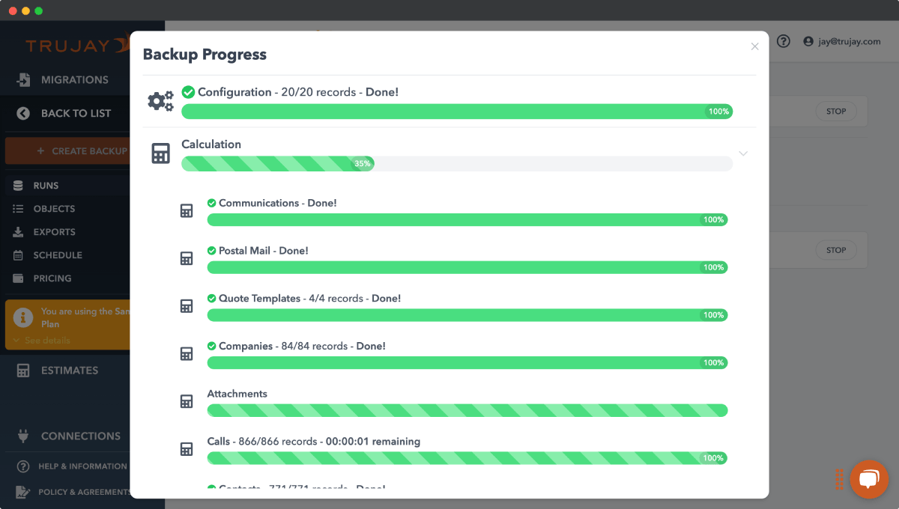The image size is (899, 509).
Task: Click the Migrations sidebar icon
Action: 24,79
